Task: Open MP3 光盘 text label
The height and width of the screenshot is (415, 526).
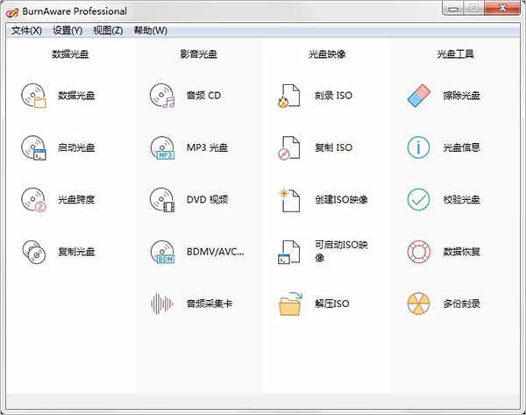Action: (207, 147)
